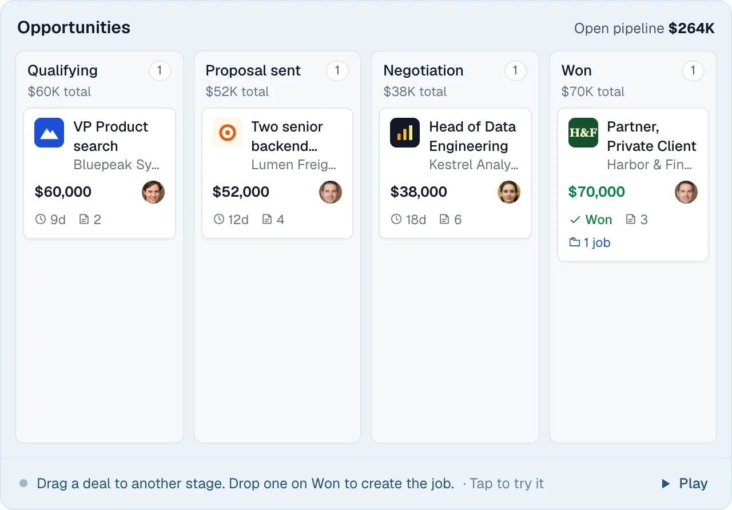Image resolution: width=732 pixels, height=510 pixels.
Task: Click the count badge in Negotiation column
Action: 516,71
